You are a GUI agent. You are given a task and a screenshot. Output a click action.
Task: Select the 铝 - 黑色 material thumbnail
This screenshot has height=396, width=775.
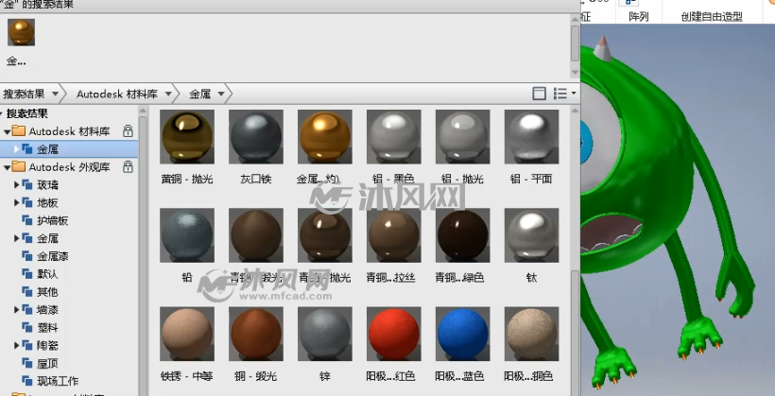click(x=393, y=136)
